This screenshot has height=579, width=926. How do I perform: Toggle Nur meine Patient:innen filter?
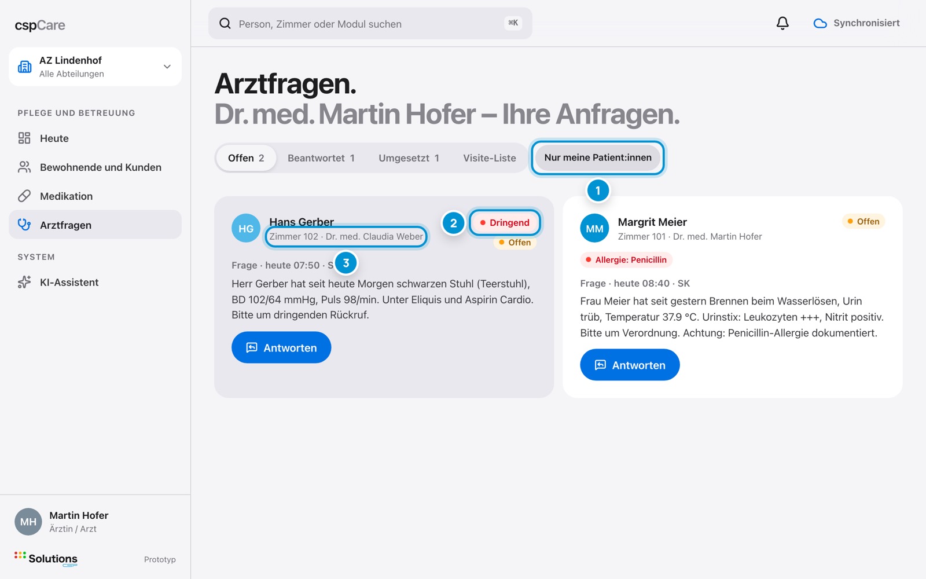click(x=598, y=157)
